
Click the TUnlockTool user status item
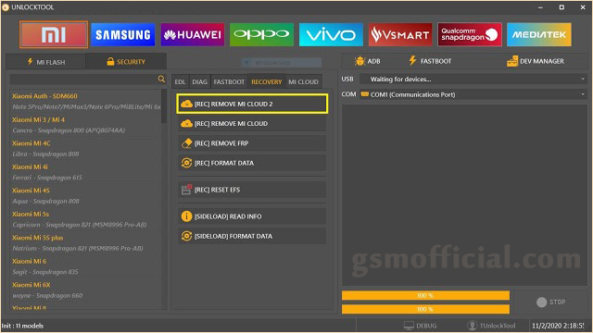coord(491,326)
